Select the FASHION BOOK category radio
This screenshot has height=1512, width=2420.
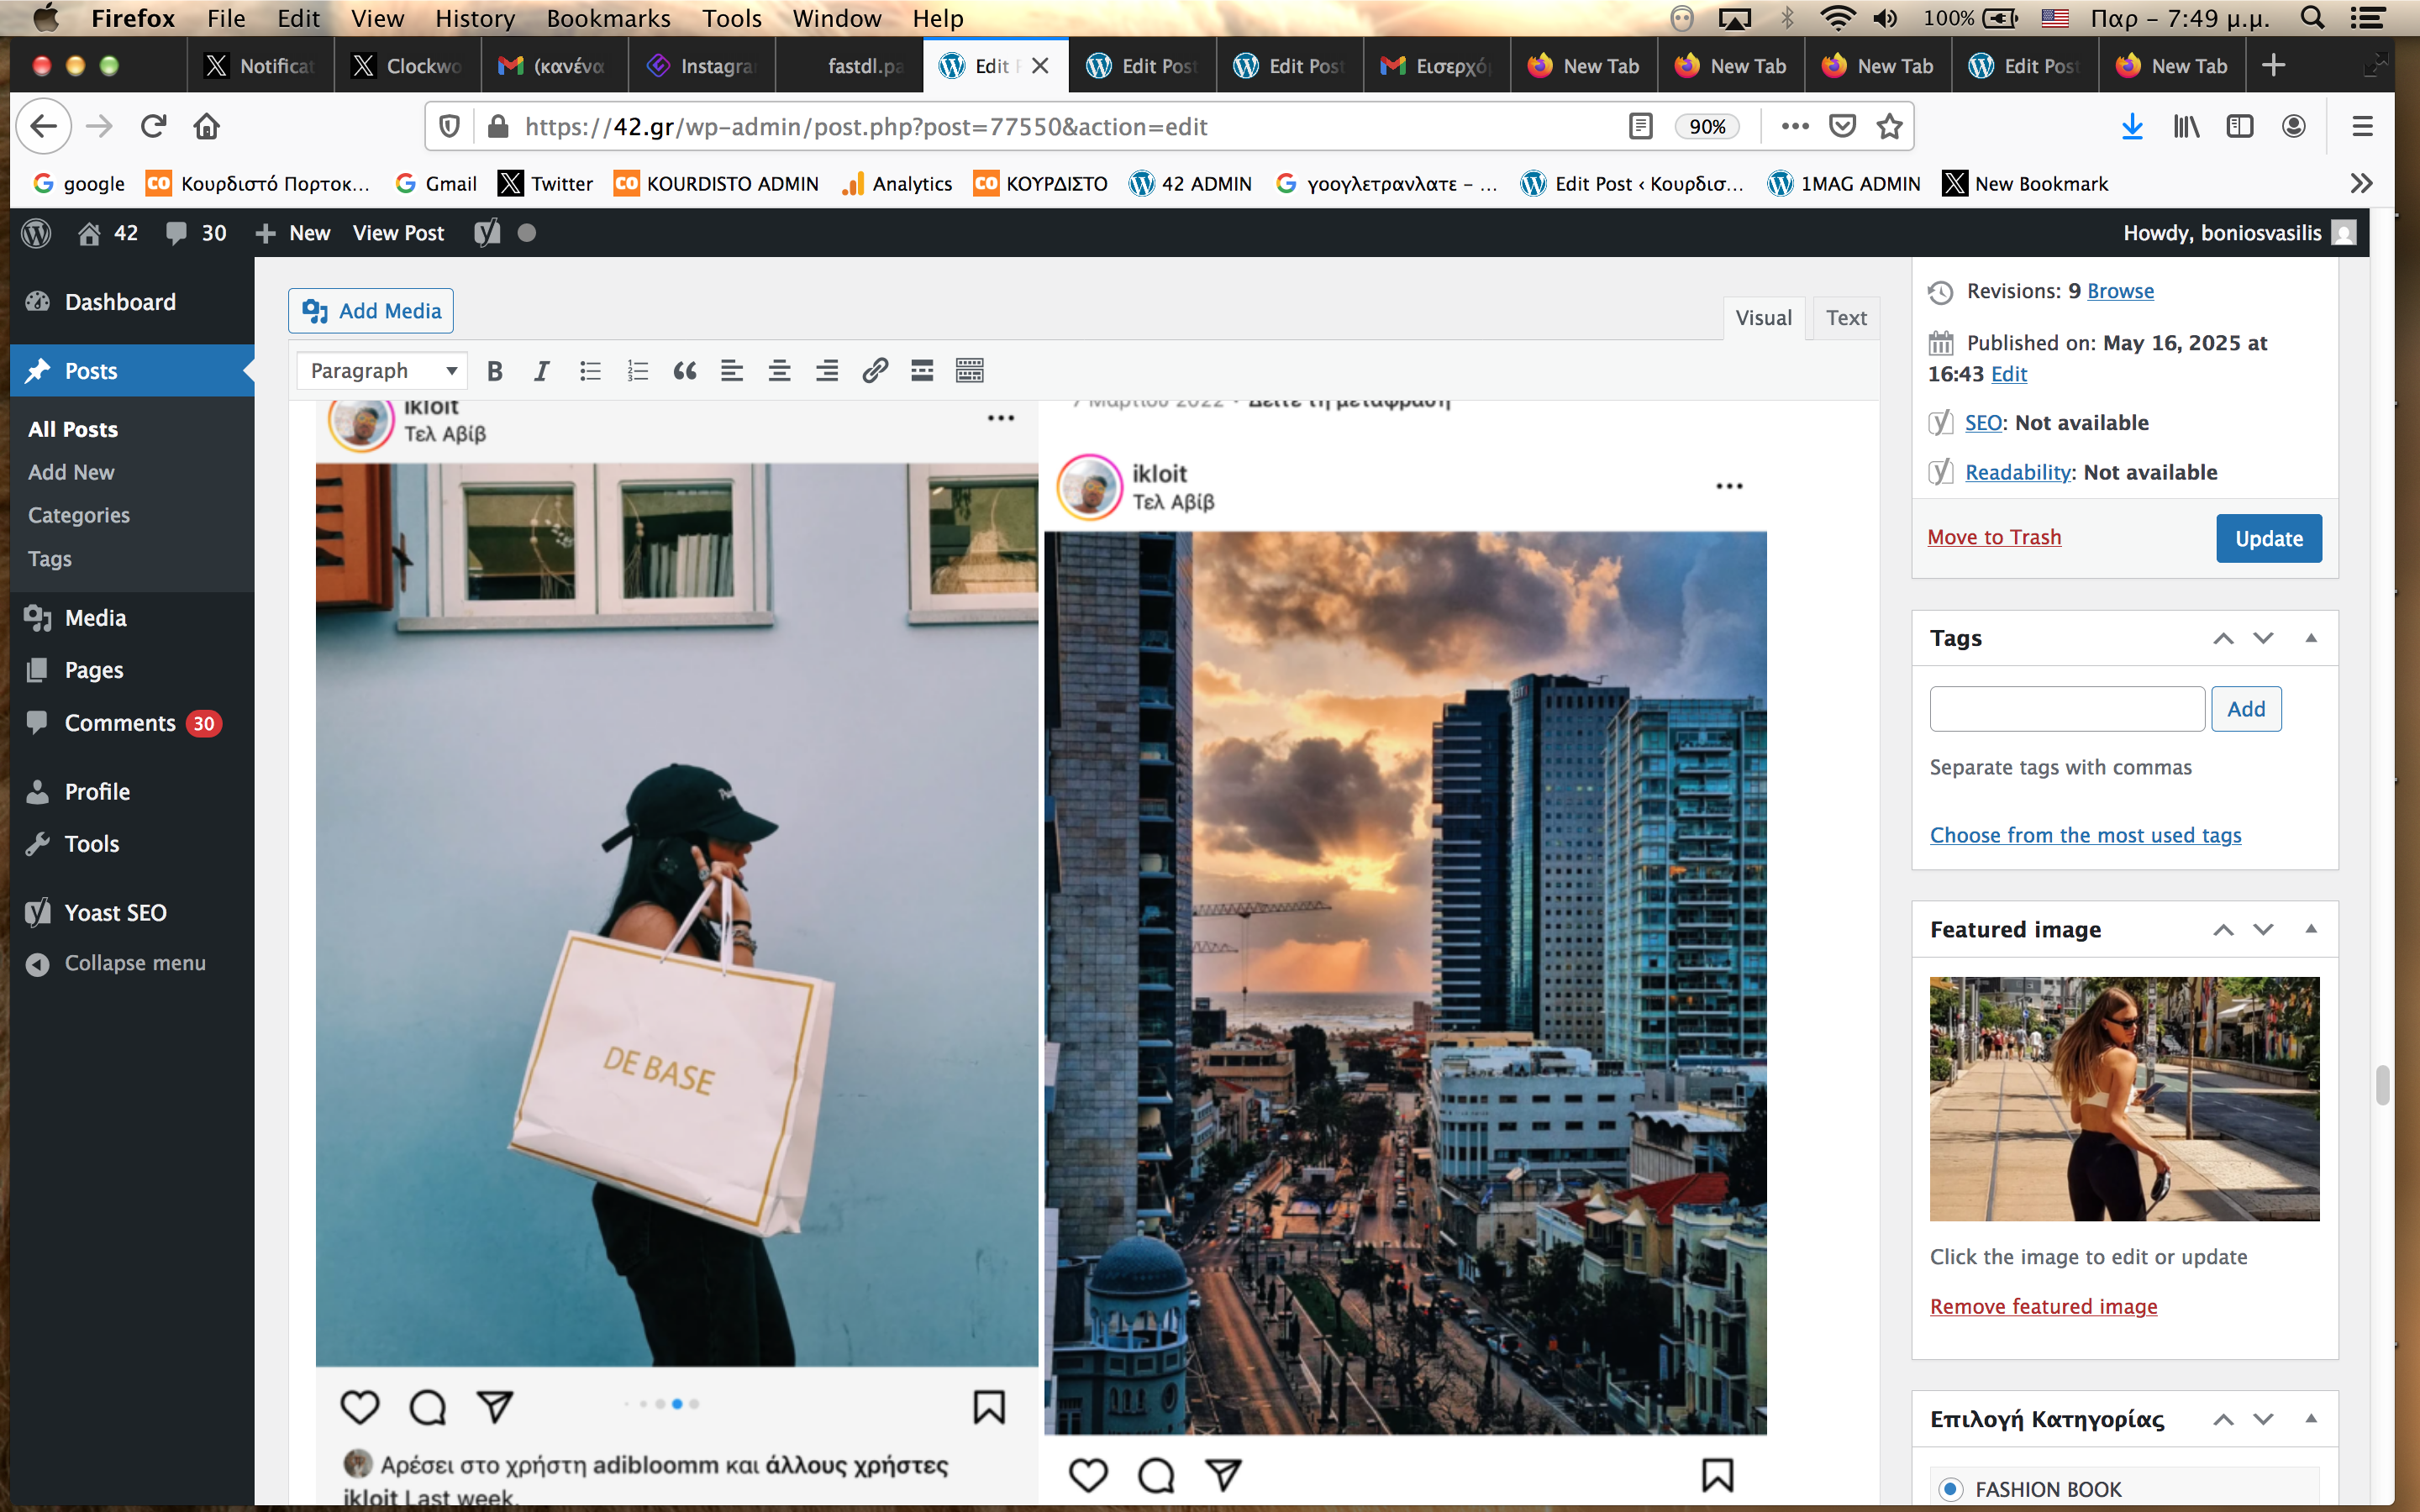coord(1950,1489)
